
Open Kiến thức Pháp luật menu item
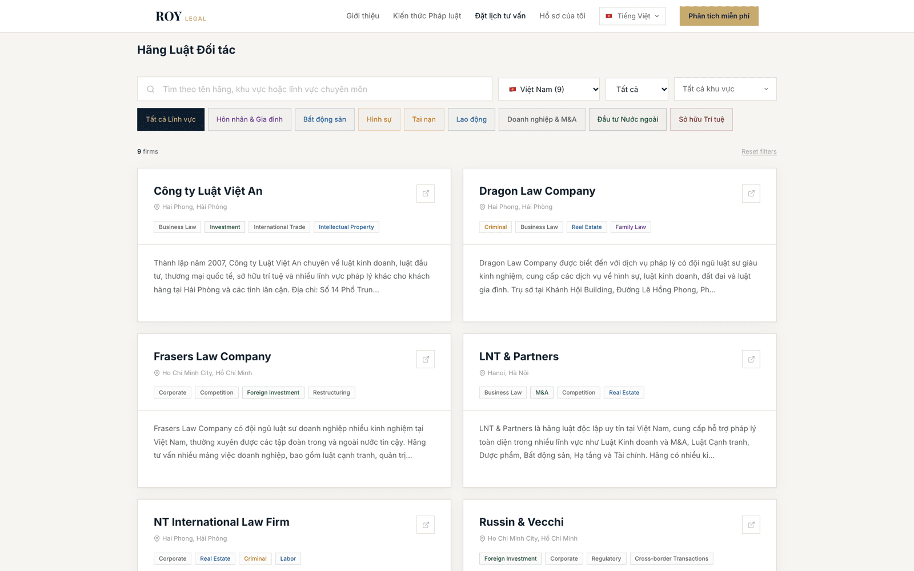[427, 16]
